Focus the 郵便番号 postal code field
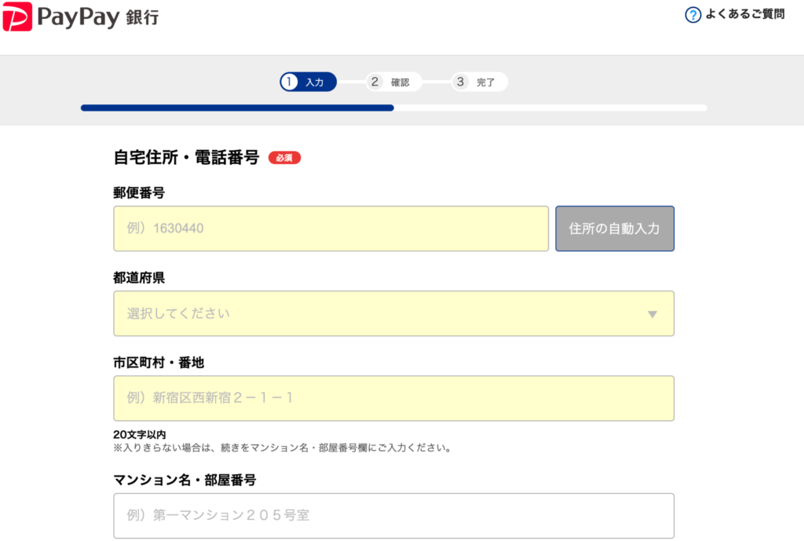The image size is (804, 541). (331, 228)
